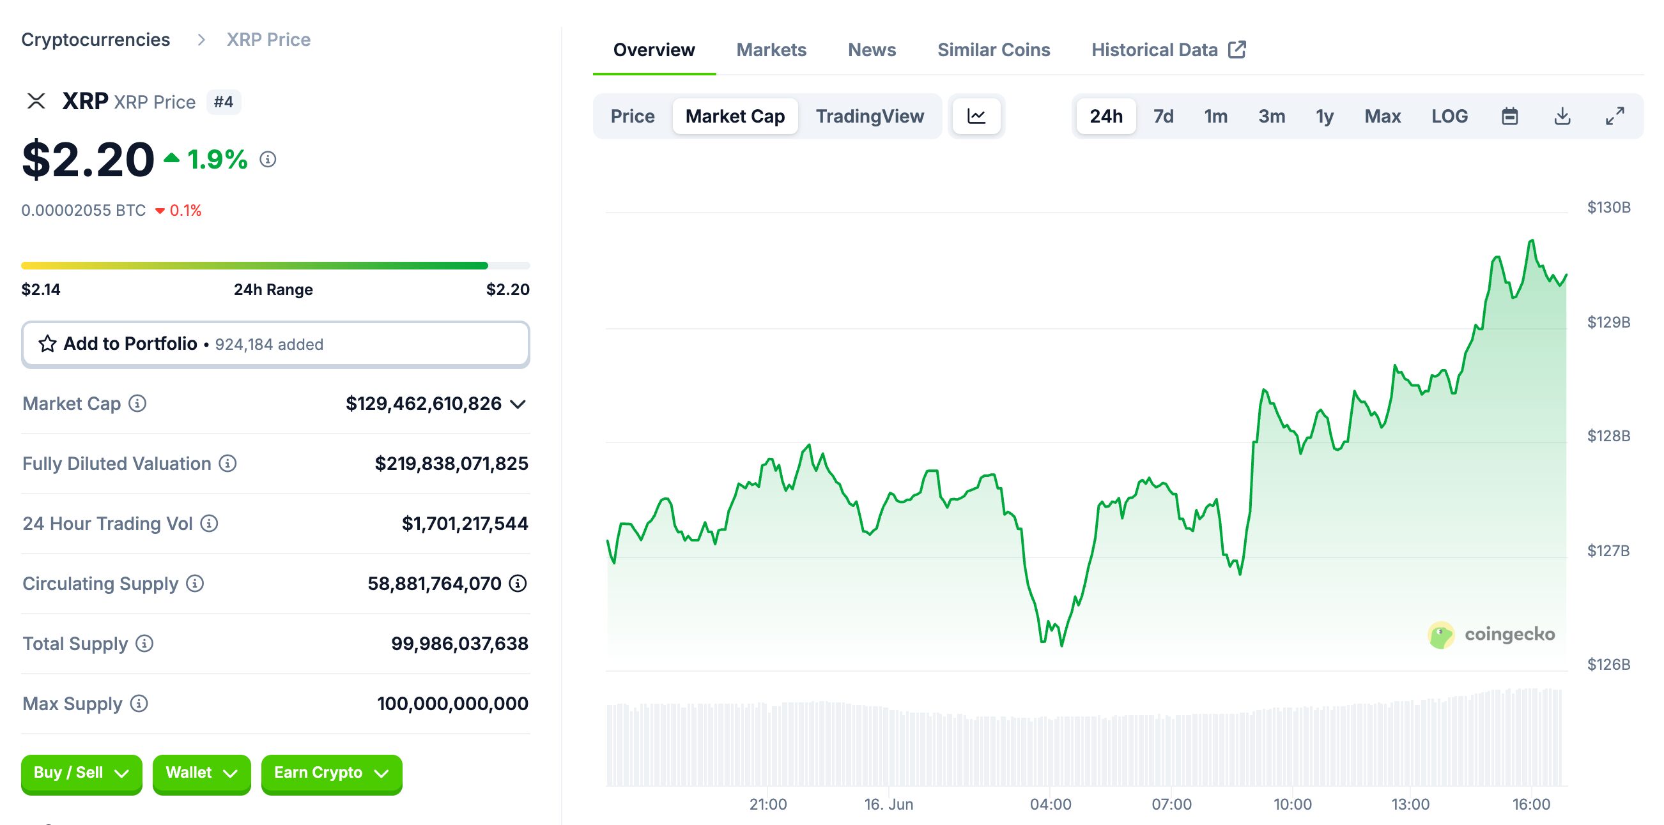
Task: Open the Similar Coins tab
Action: [x=993, y=50]
